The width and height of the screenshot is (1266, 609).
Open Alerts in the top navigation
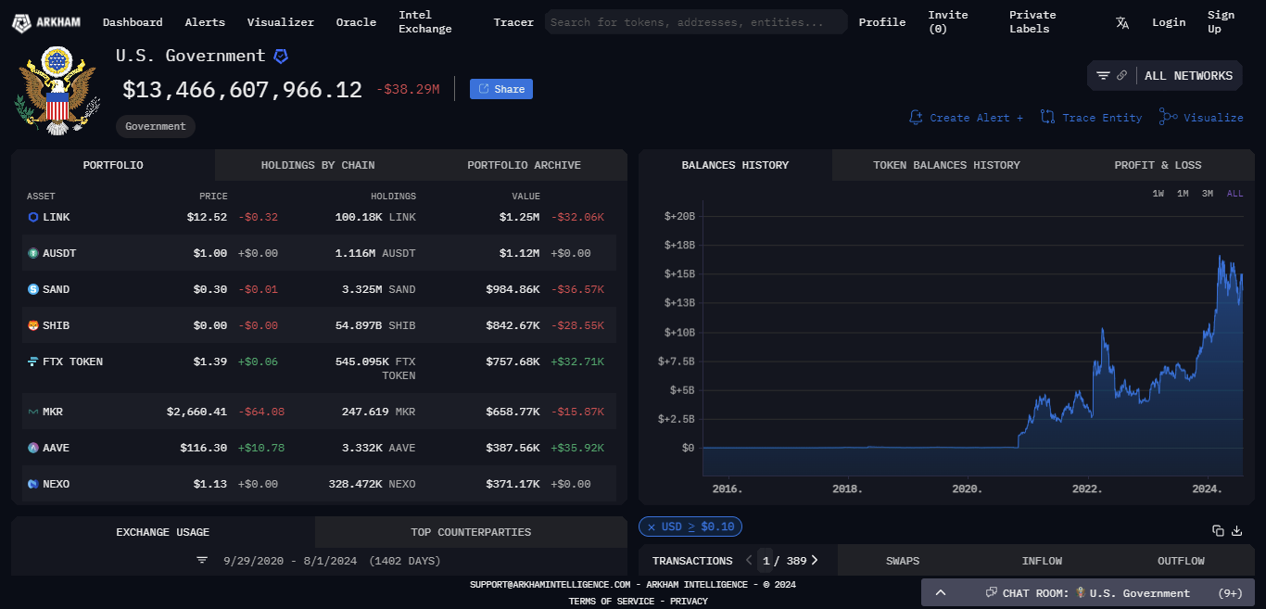pyautogui.click(x=205, y=22)
